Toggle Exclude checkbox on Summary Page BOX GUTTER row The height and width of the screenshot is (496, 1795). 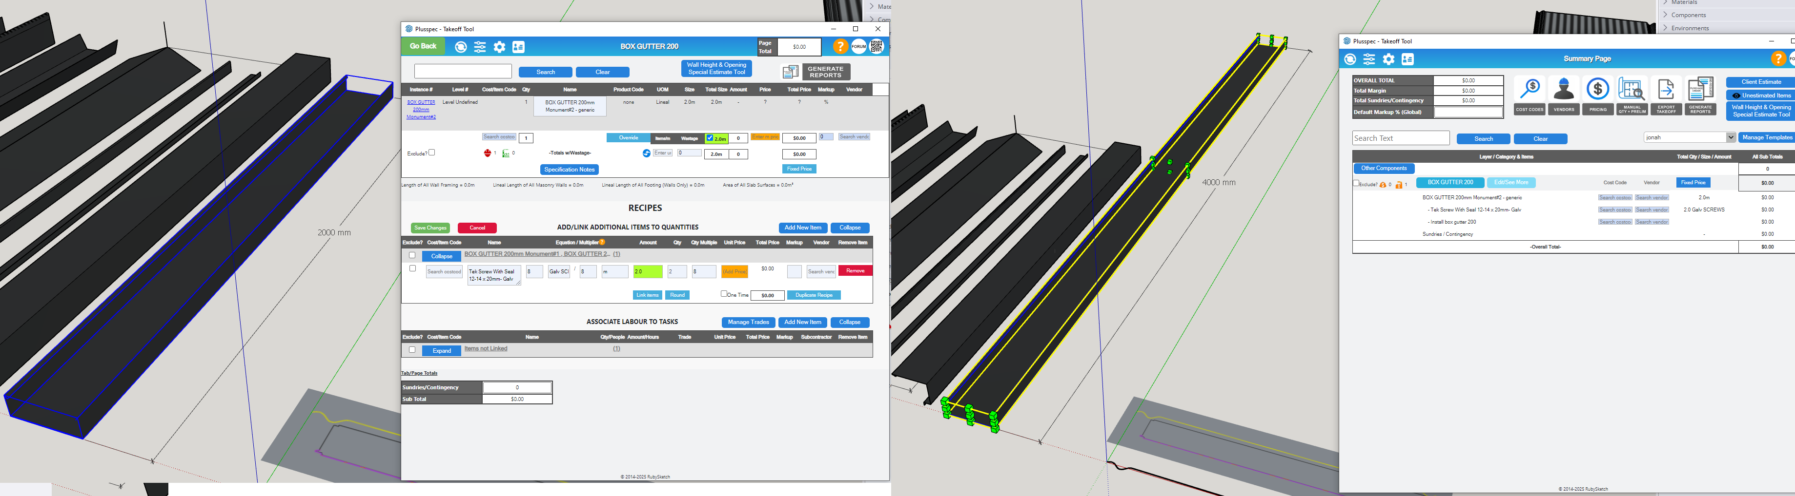click(x=1356, y=183)
